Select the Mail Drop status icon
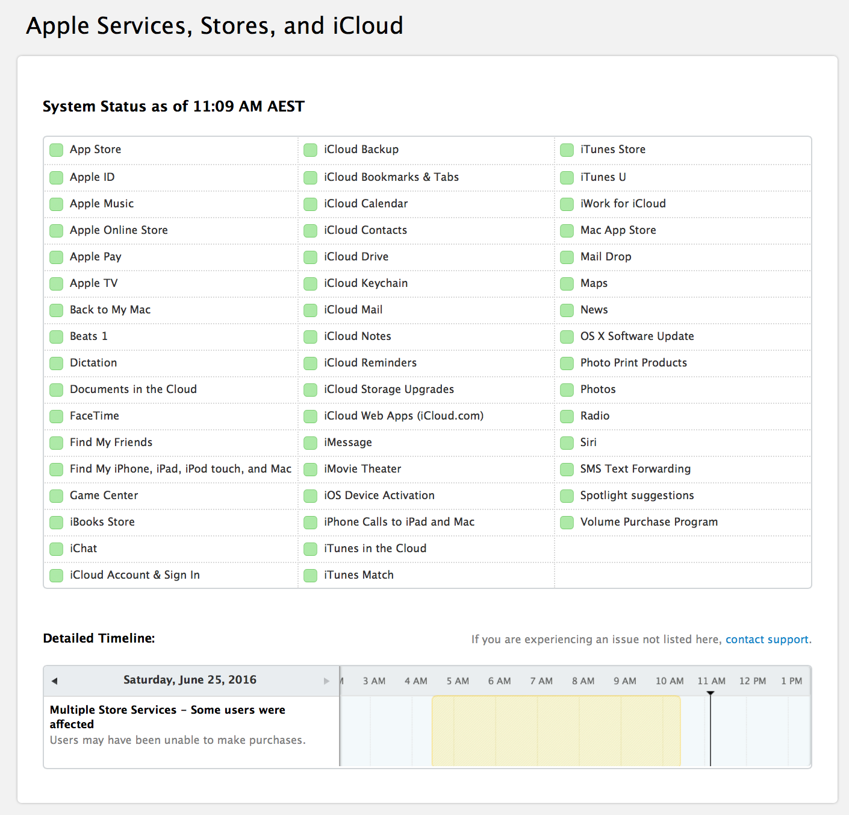849x815 pixels. click(x=567, y=257)
